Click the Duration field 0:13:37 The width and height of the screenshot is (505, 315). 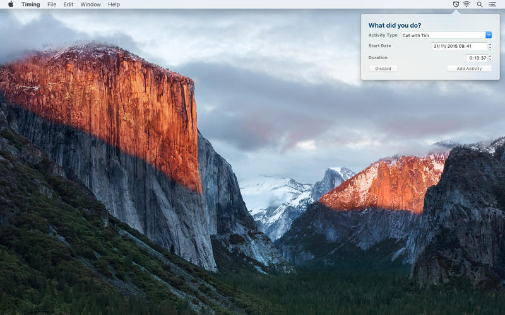(x=477, y=58)
